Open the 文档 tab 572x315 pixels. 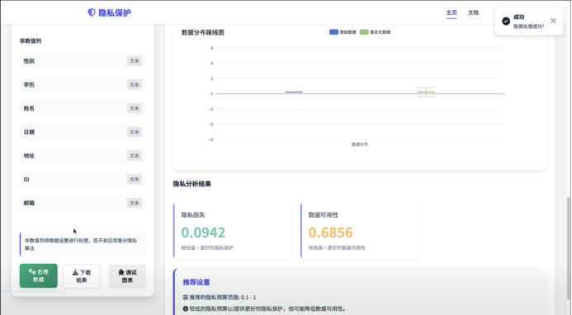point(473,12)
